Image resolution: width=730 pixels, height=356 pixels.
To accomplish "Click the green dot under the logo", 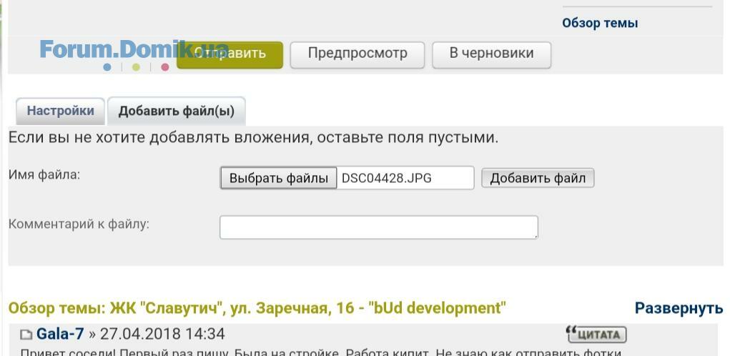I will coord(136,67).
